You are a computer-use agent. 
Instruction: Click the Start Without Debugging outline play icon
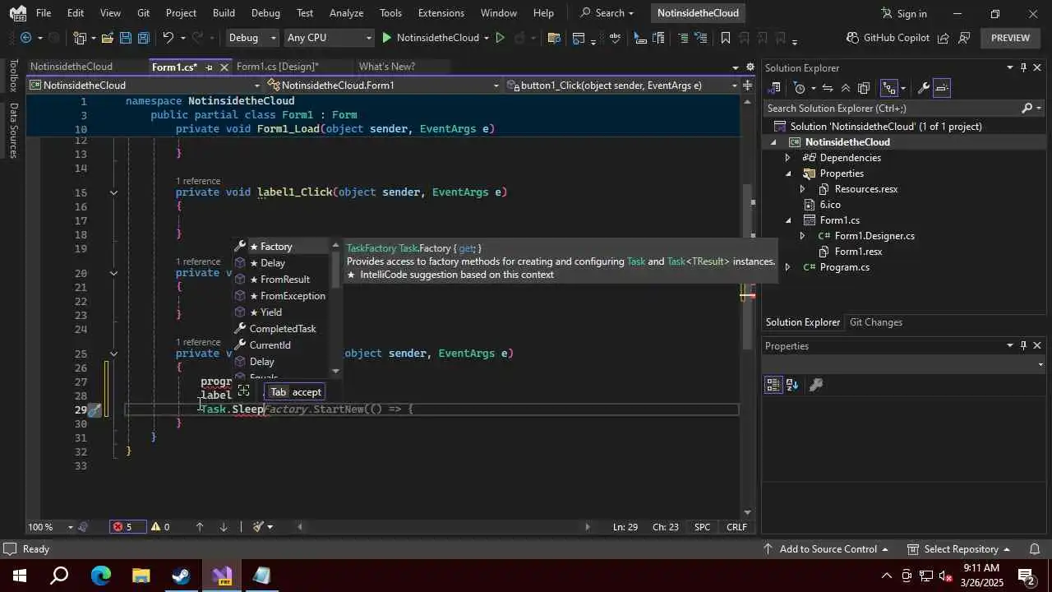point(500,38)
